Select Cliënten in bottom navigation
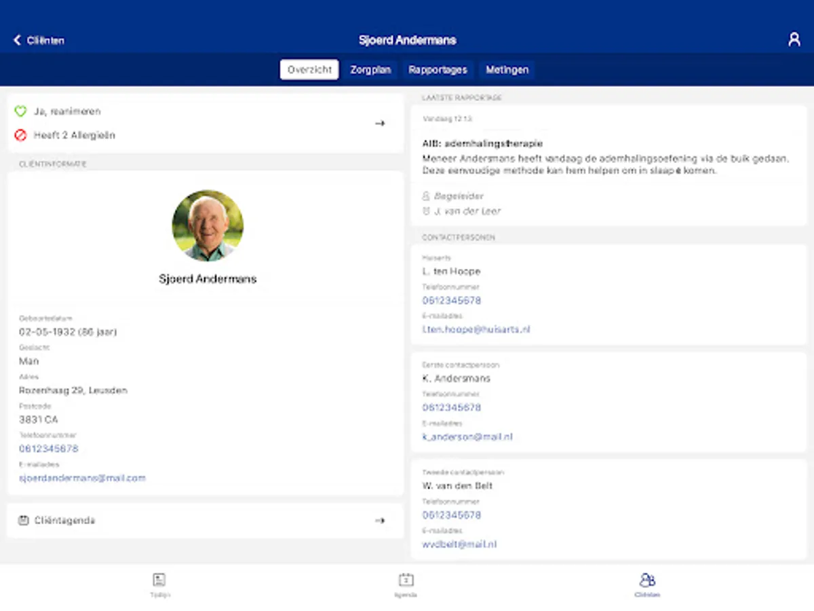Image resolution: width=814 pixels, height=611 pixels. [647, 585]
